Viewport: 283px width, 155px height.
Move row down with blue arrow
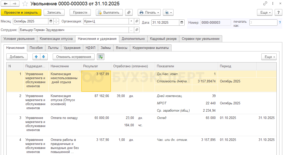pyautogui.click(x=43, y=57)
